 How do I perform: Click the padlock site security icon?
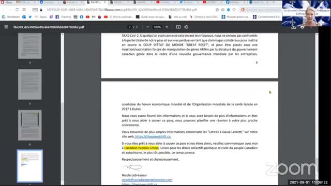pos(41,10)
